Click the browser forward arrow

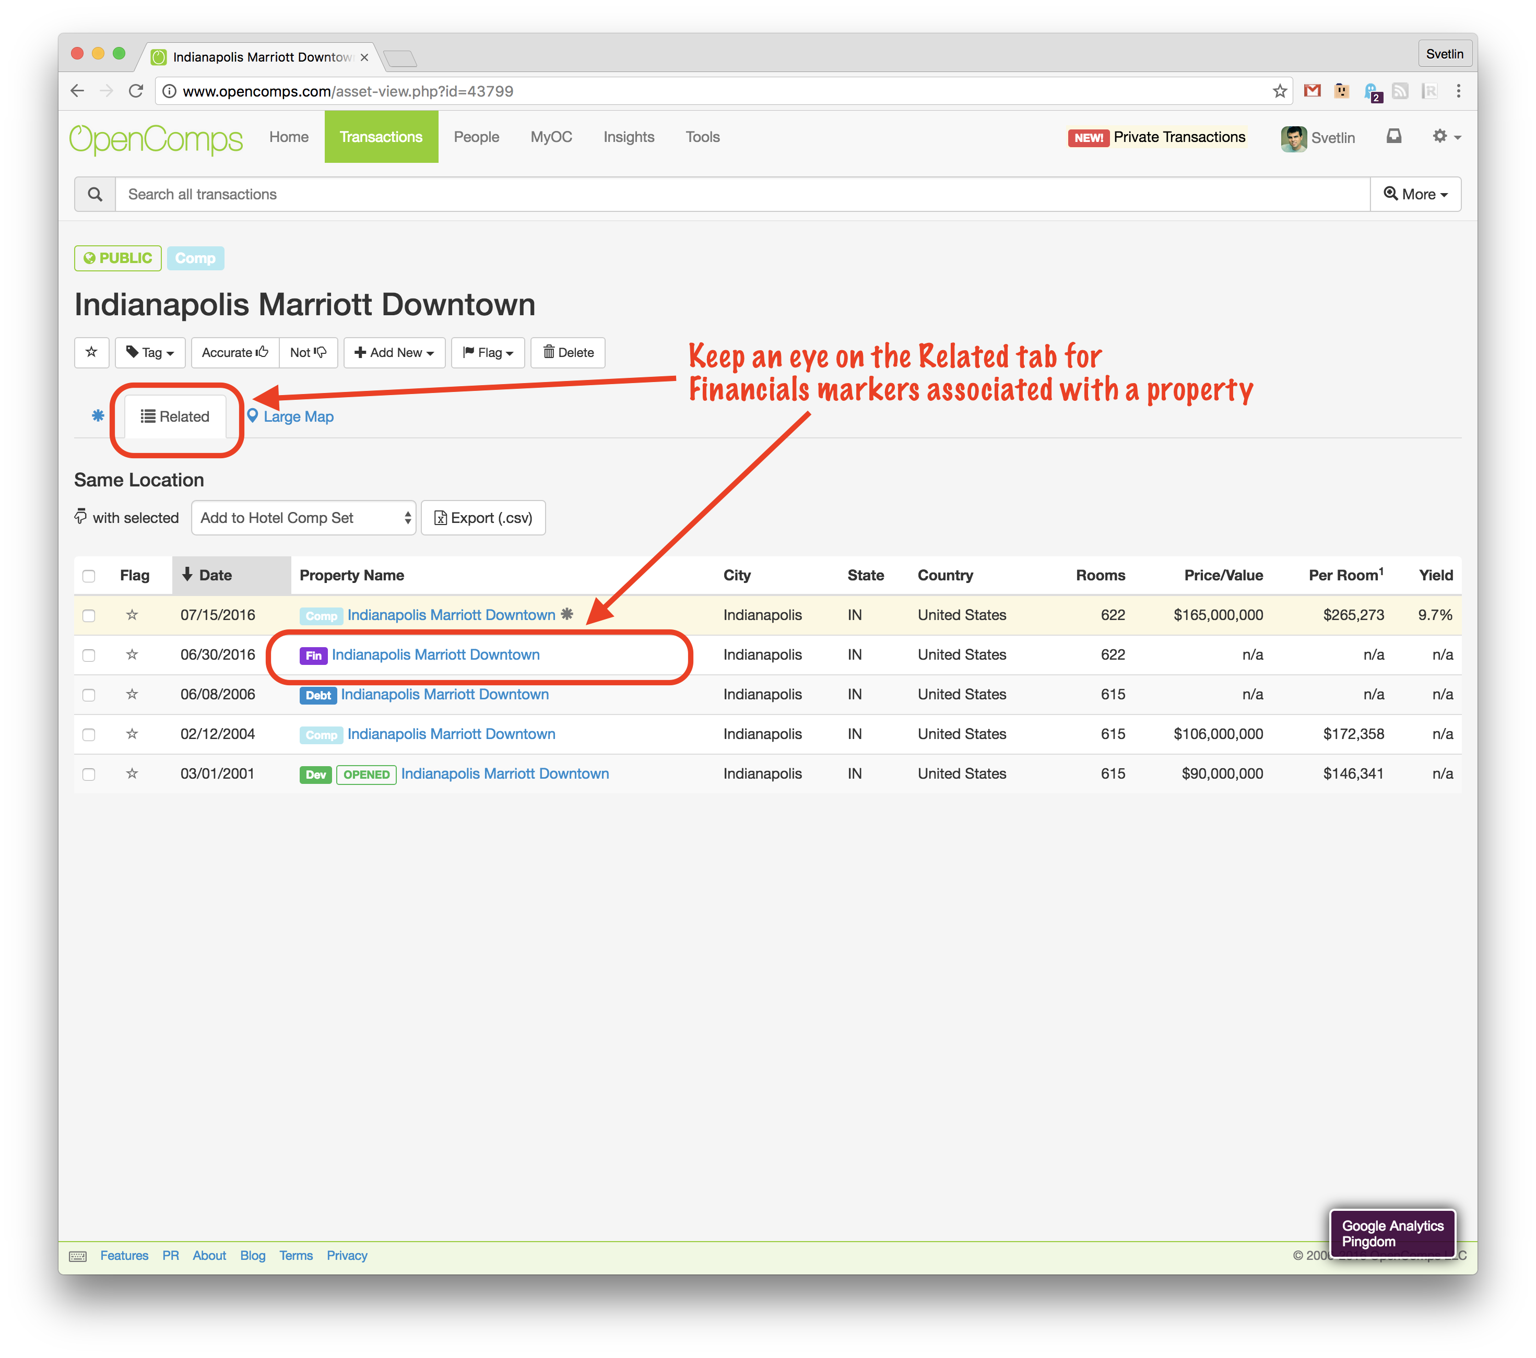click(107, 91)
